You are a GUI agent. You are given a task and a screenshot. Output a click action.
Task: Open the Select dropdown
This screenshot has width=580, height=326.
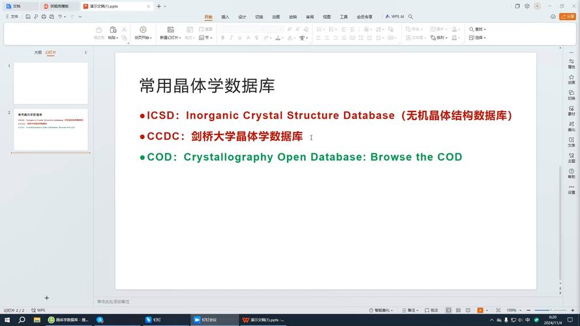click(478, 38)
